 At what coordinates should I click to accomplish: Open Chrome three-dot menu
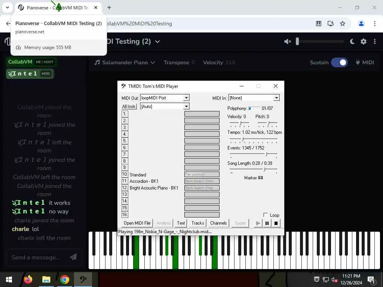pyautogui.click(x=374, y=24)
